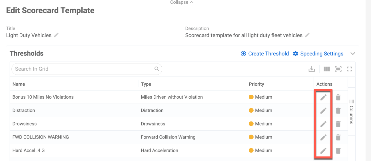Download the thresholds grid data

coord(312,69)
